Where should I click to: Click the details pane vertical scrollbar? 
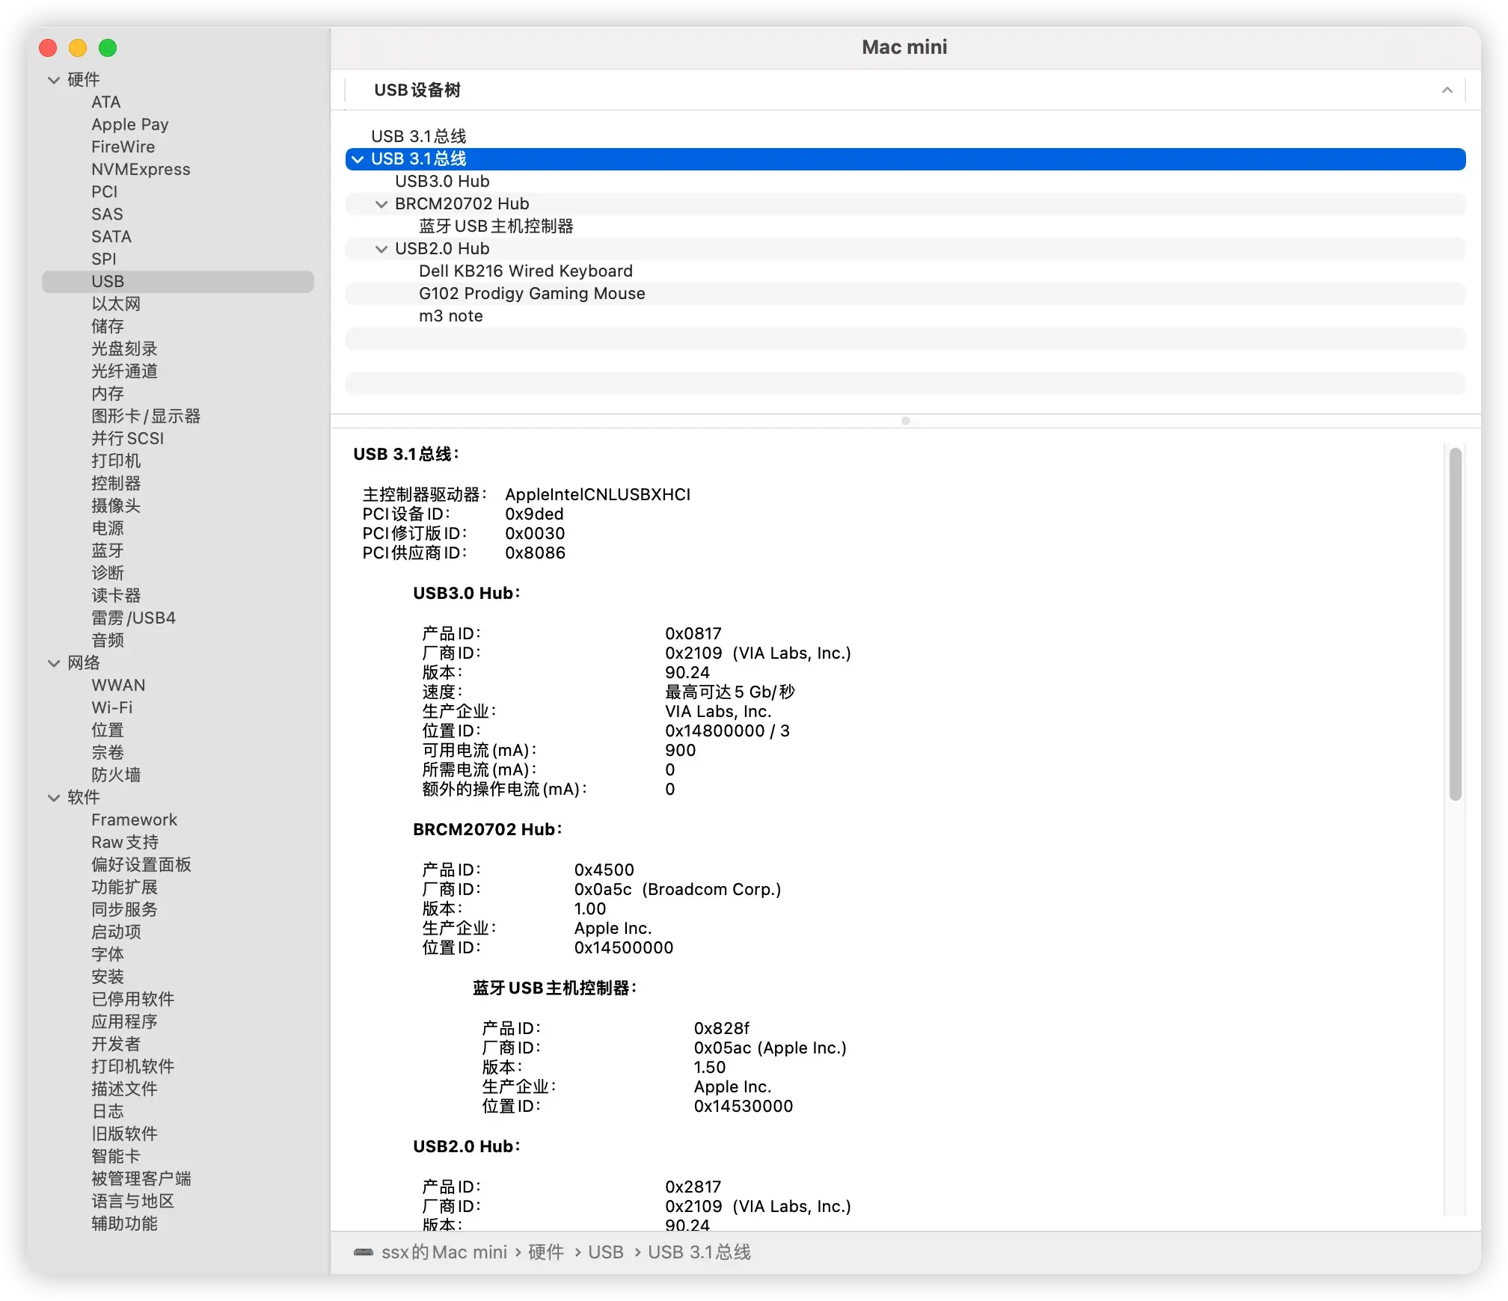[x=1454, y=624]
